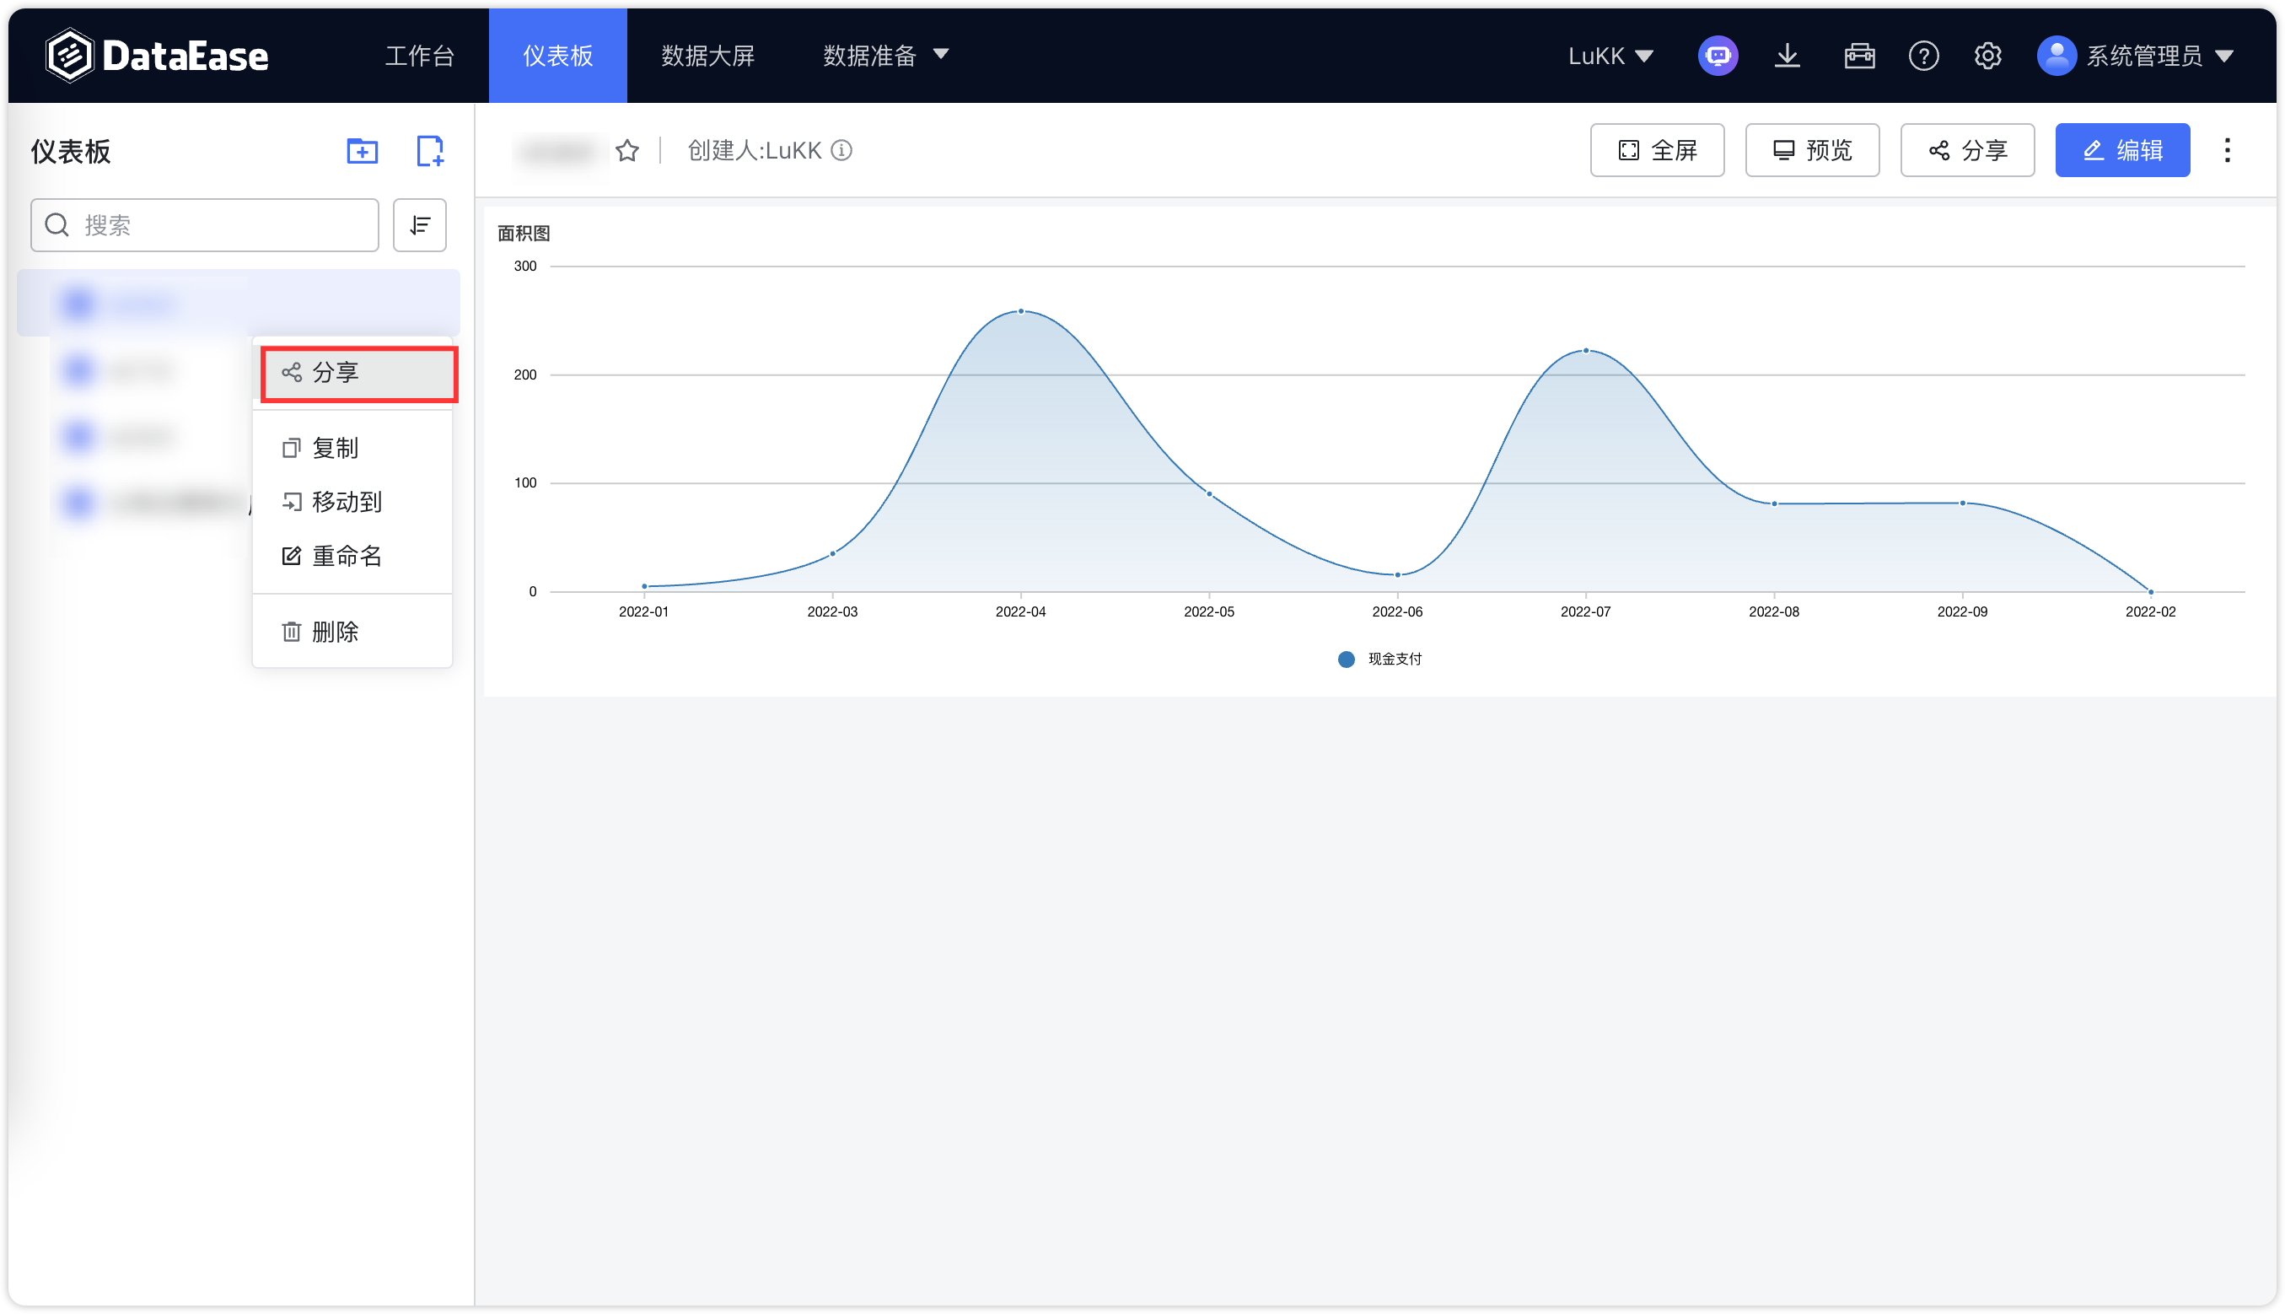Viewport: 2285px width, 1314px height.
Task: Open the three-dot more options menu
Action: (2226, 150)
